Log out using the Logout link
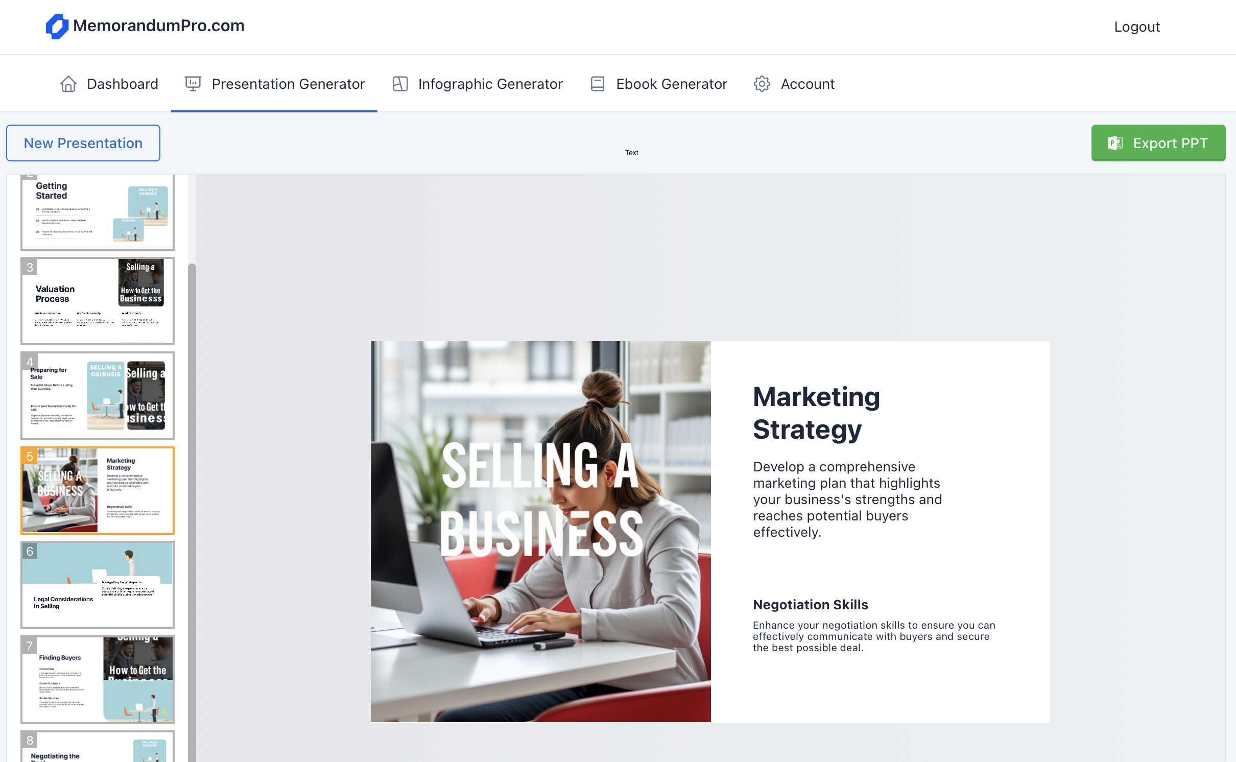1236x762 pixels. (1137, 27)
